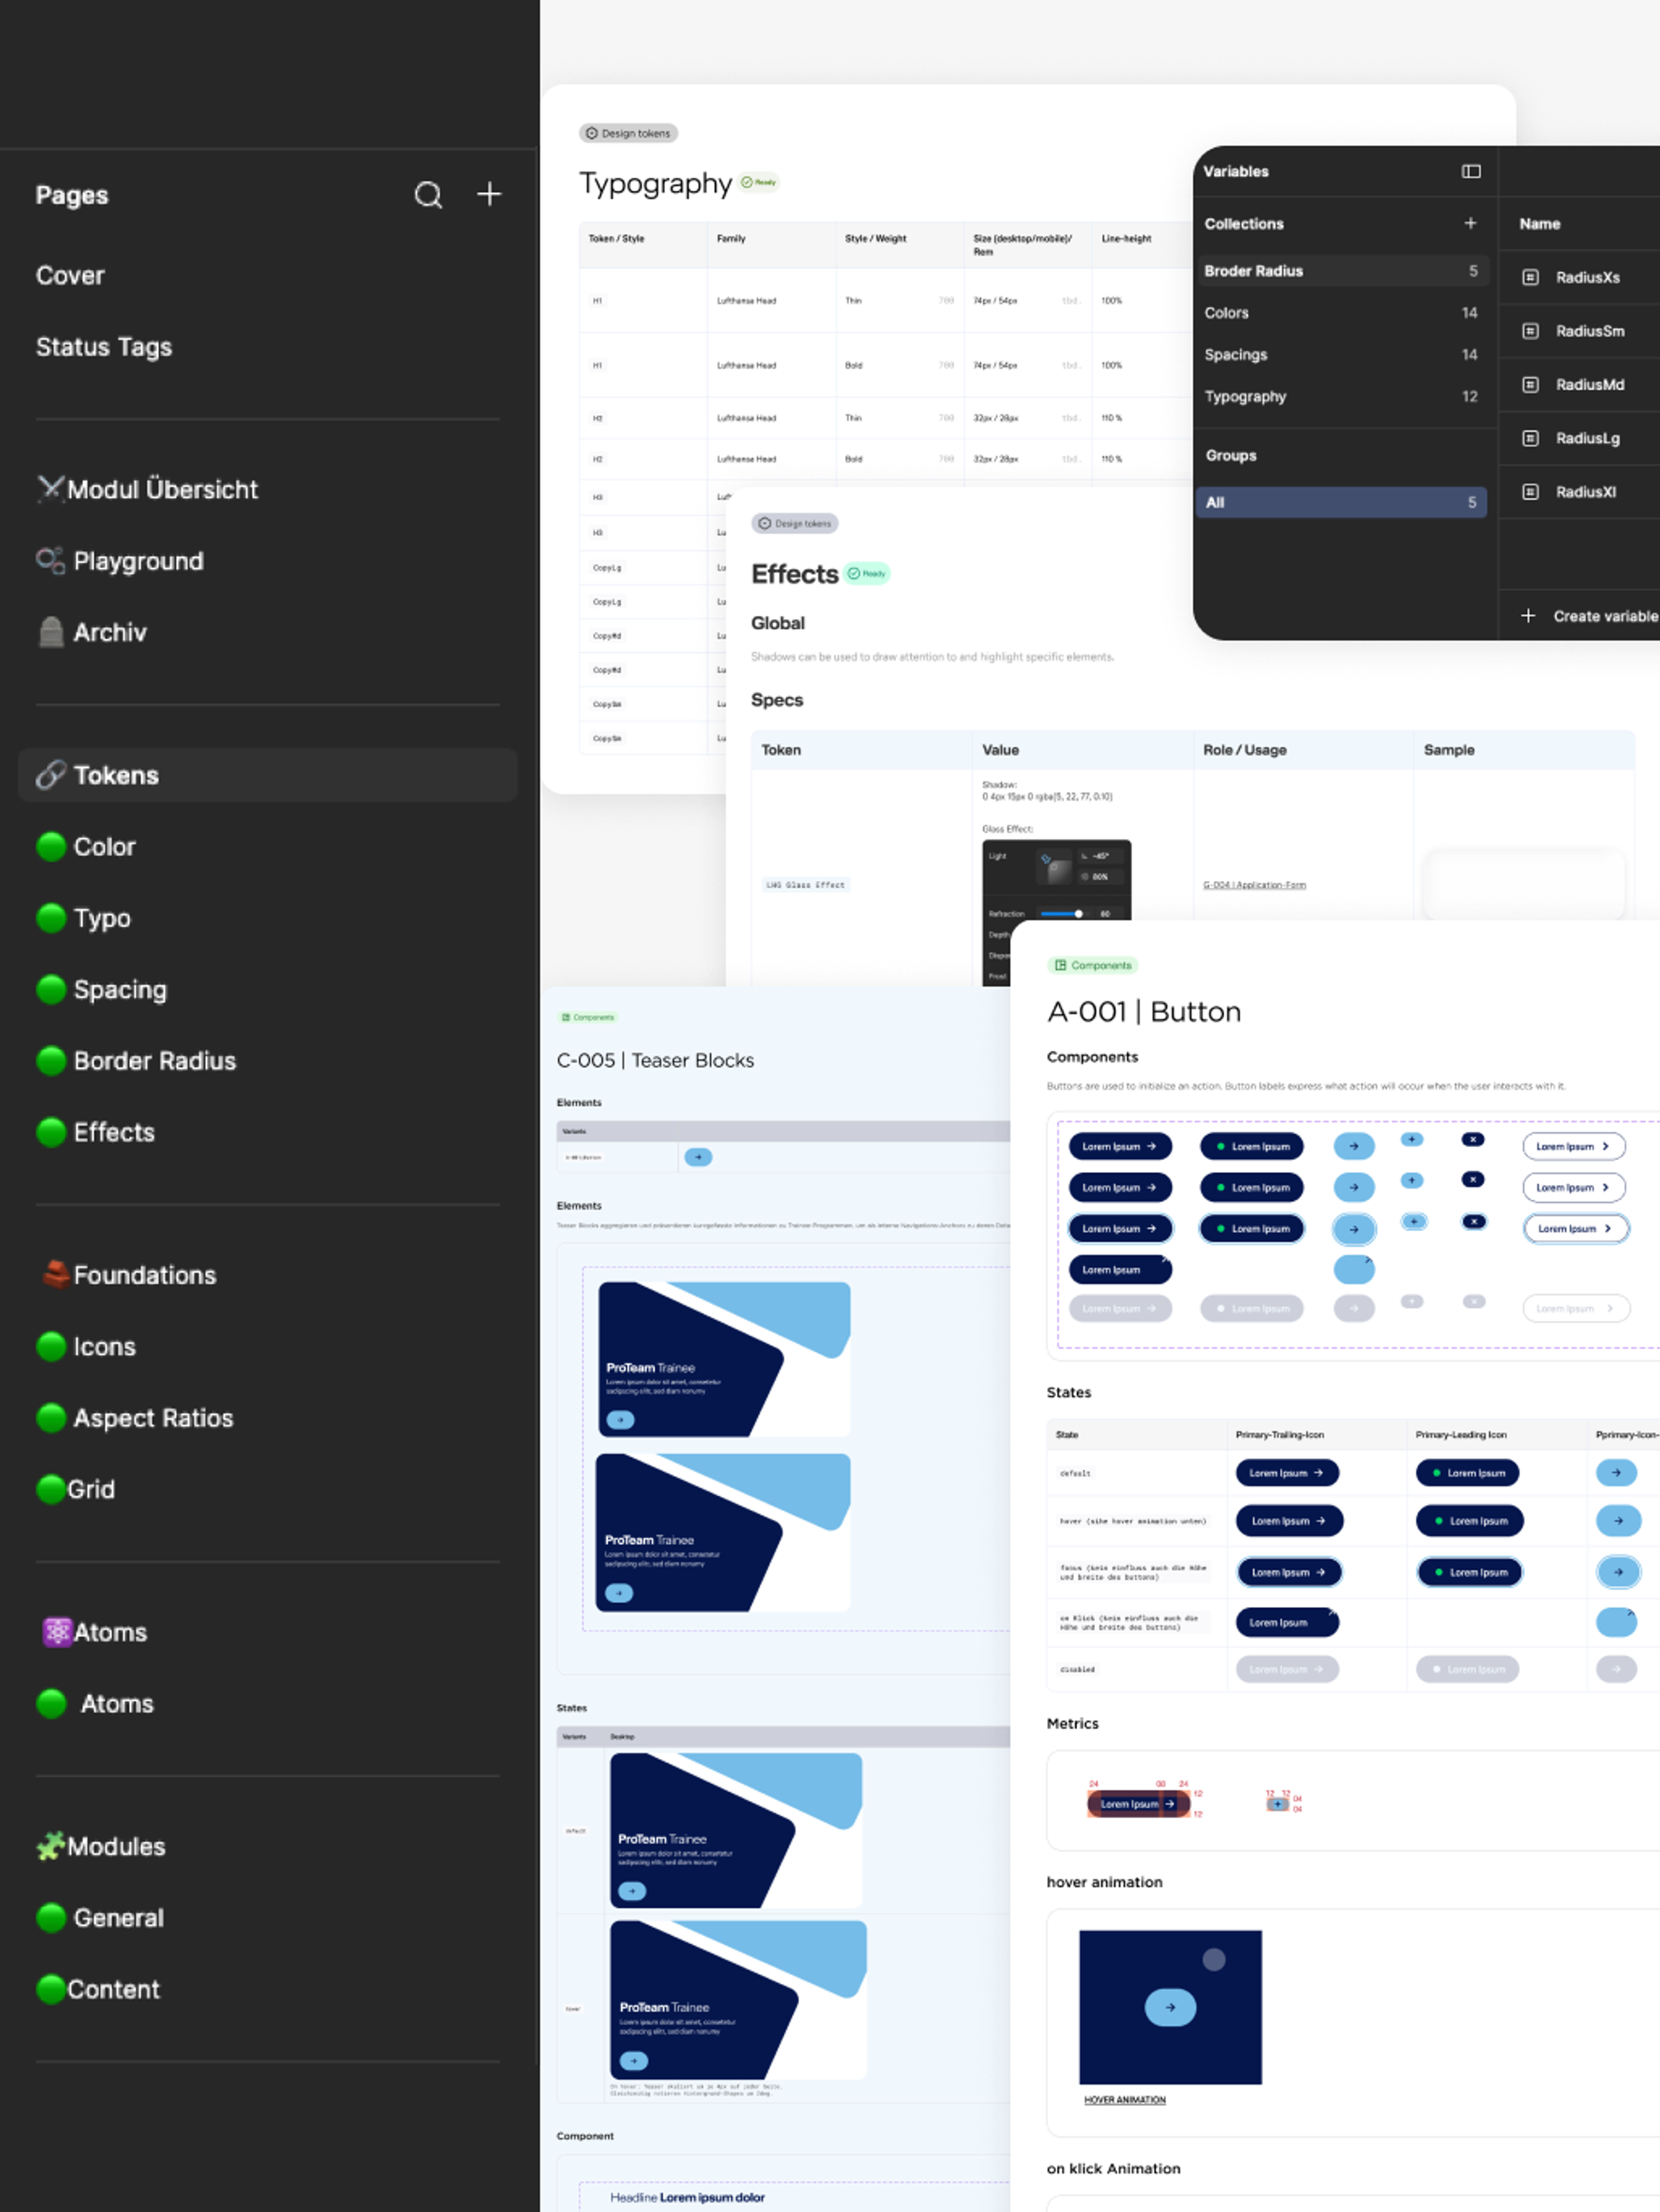Open the Status Tags page
The width and height of the screenshot is (1660, 2212).
[104, 347]
